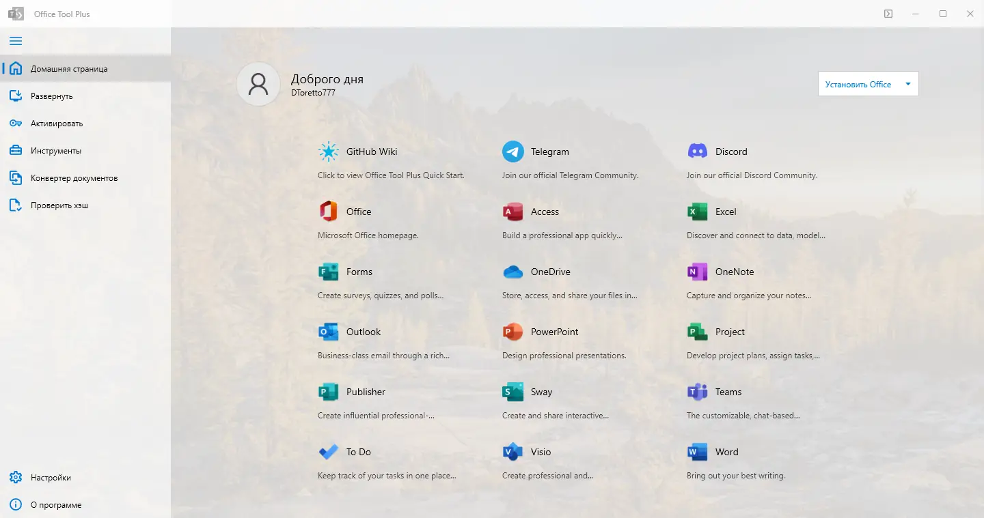Click 'Keep track of your tasks in one place...' text
This screenshot has width=984, height=518.
[x=387, y=476]
